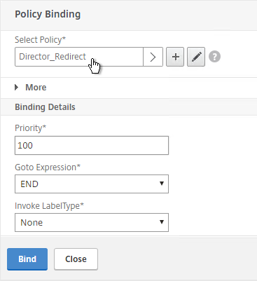Click the blue Bind button
257x281 pixels.
27,259
